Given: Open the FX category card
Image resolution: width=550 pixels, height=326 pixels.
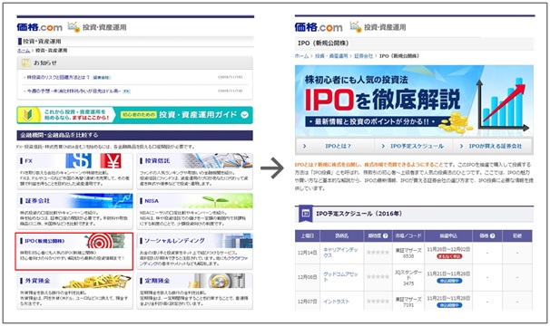Looking at the screenshot, I should (x=74, y=171).
